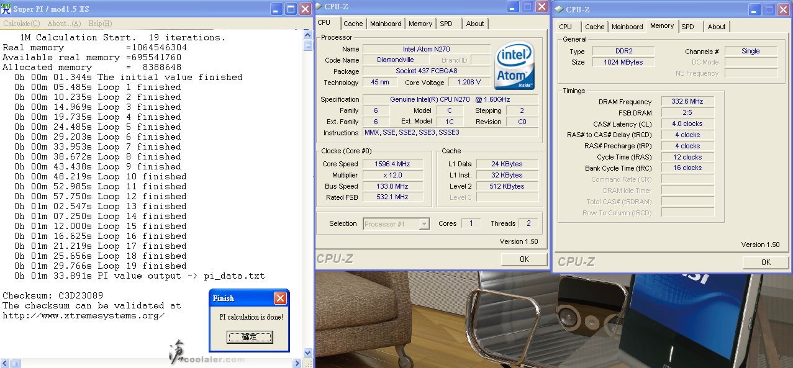Click OK in the Memory CPU-Z window
This screenshot has height=368, width=793.
[766, 263]
